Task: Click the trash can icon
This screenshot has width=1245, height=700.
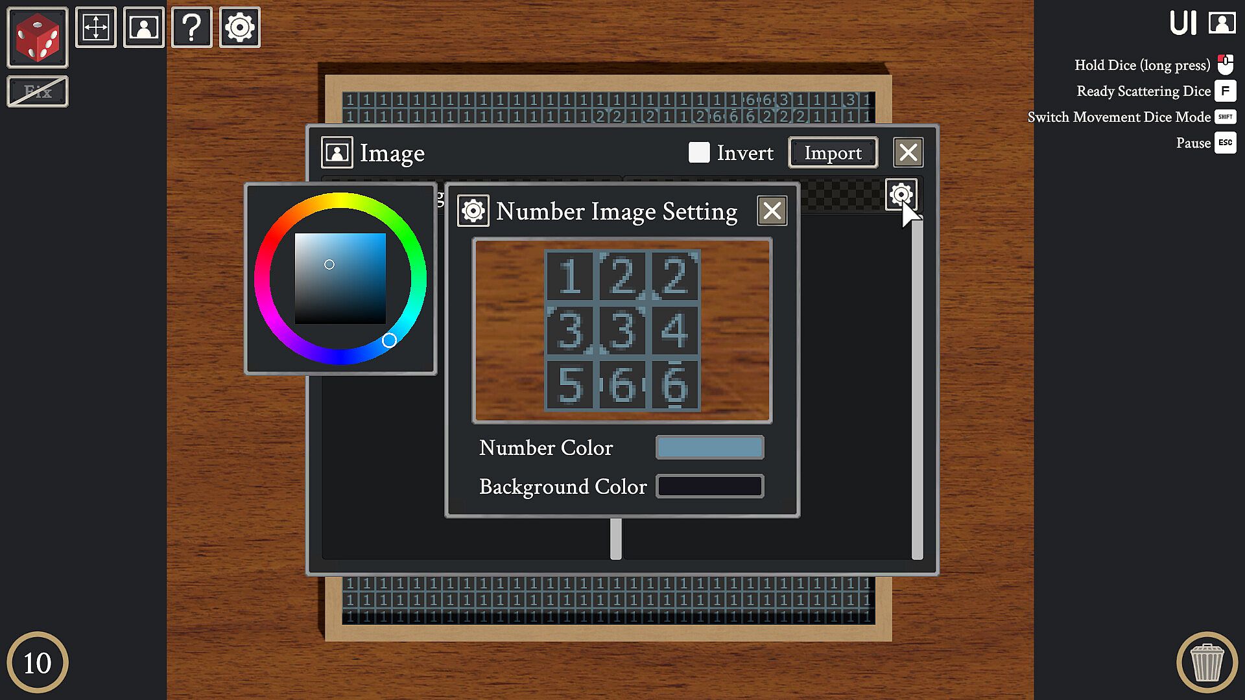Action: tap(1207, 662)
